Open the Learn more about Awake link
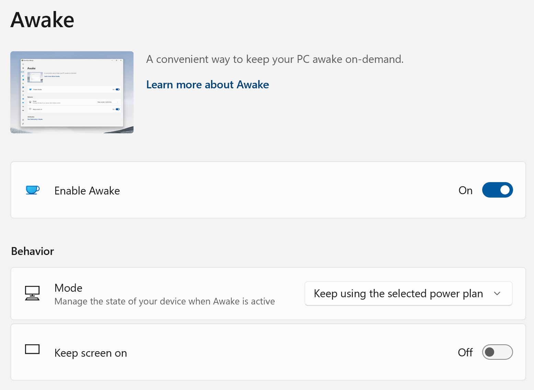Screen dimensions: 534x390 207,85
